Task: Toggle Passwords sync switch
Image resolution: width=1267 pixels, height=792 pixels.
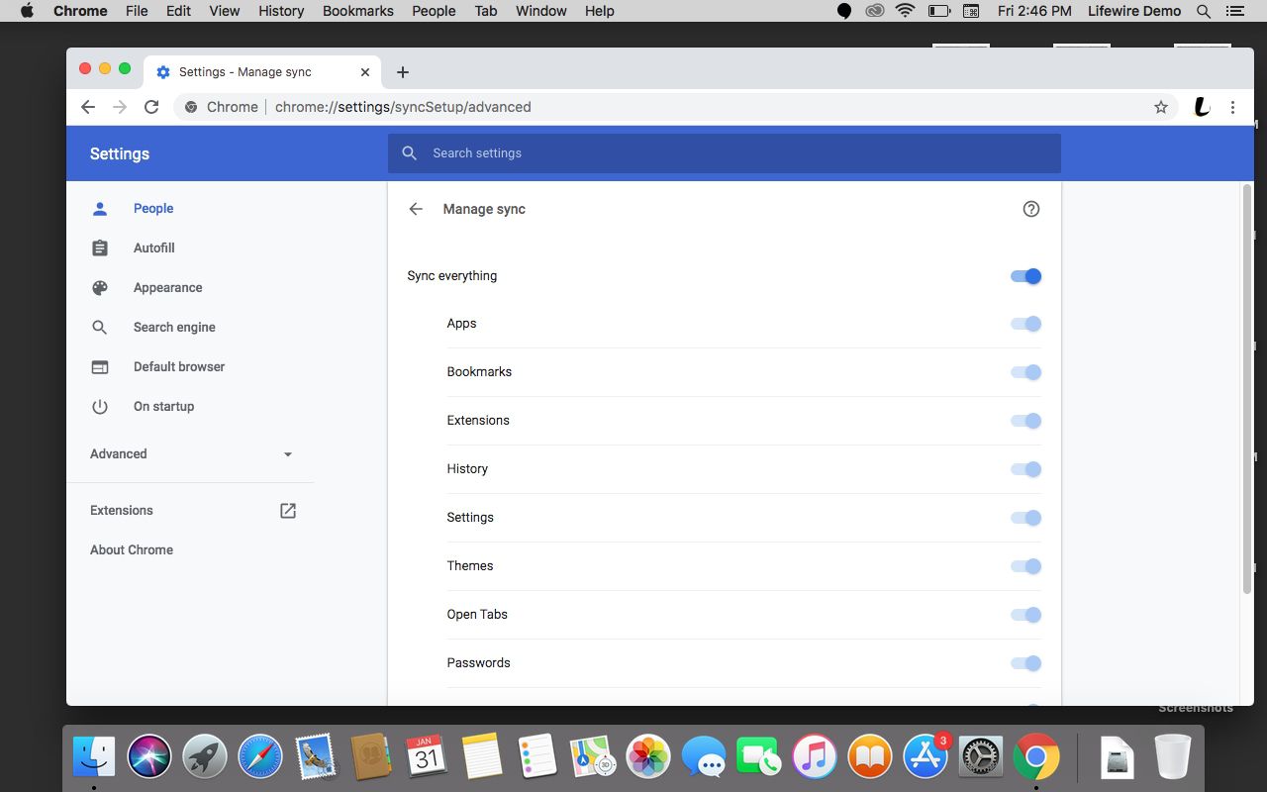Action: 1025,663
